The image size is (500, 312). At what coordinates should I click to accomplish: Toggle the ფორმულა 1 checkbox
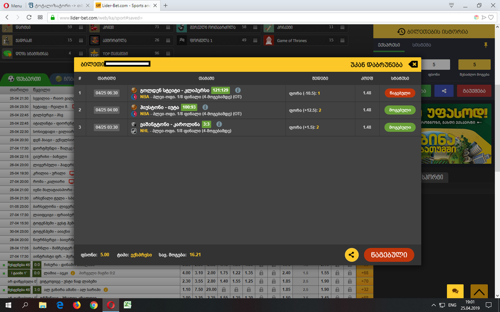(x=255, y=40)
